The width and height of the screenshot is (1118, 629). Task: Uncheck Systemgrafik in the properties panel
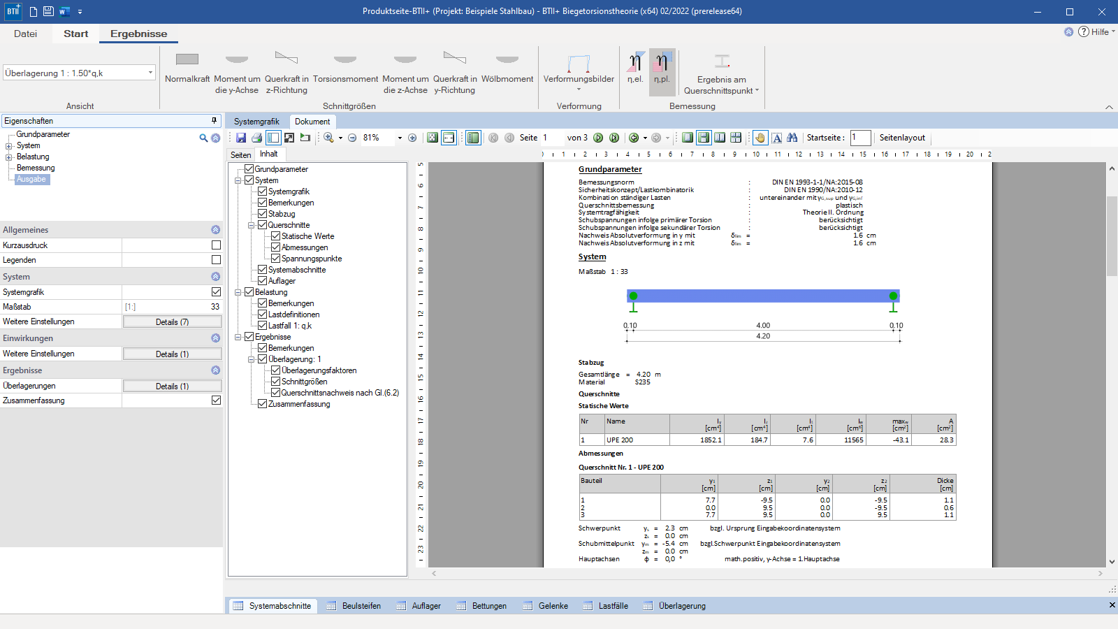(216, 292)
